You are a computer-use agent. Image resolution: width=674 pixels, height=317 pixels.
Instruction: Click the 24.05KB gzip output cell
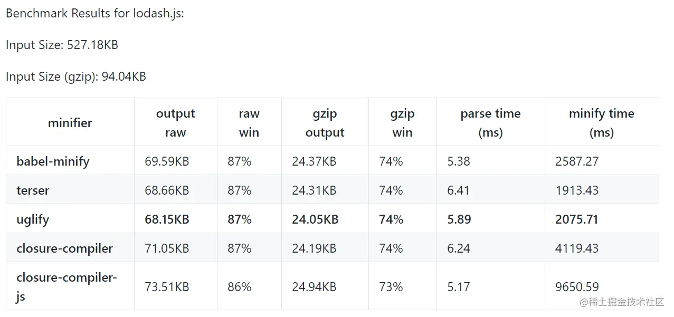(315, 219)
